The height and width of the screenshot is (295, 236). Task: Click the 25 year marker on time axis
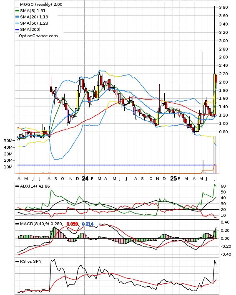[173, 178]
